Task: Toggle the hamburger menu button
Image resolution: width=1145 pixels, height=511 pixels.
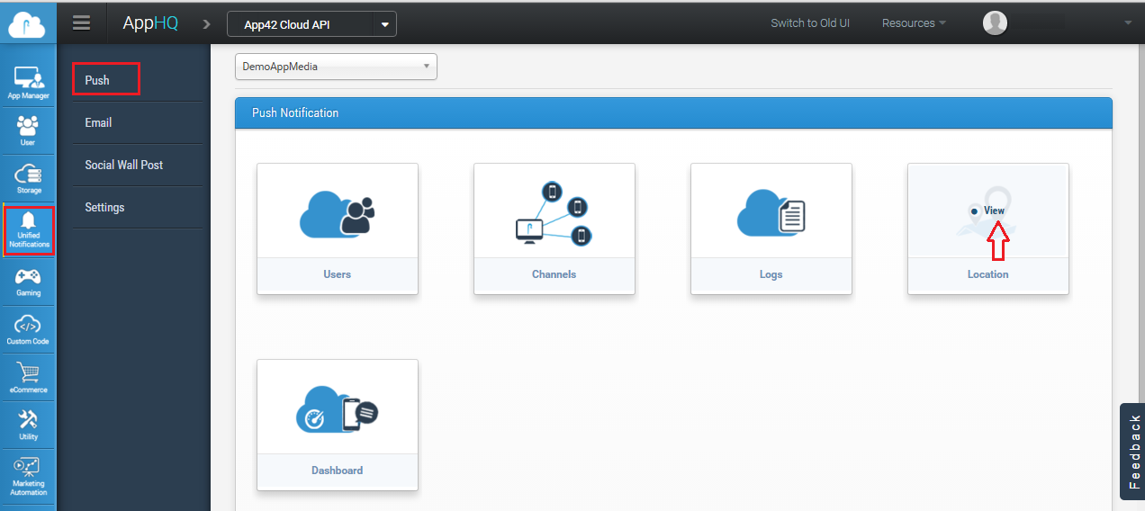Action: coord(82,23)
